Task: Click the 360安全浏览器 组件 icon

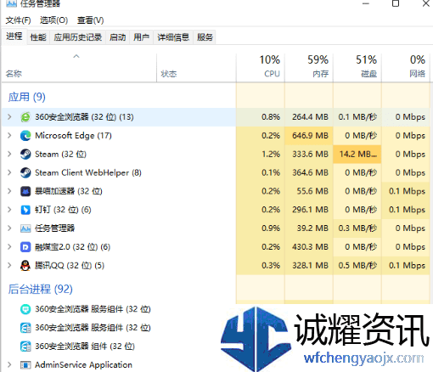Action: 25,347
